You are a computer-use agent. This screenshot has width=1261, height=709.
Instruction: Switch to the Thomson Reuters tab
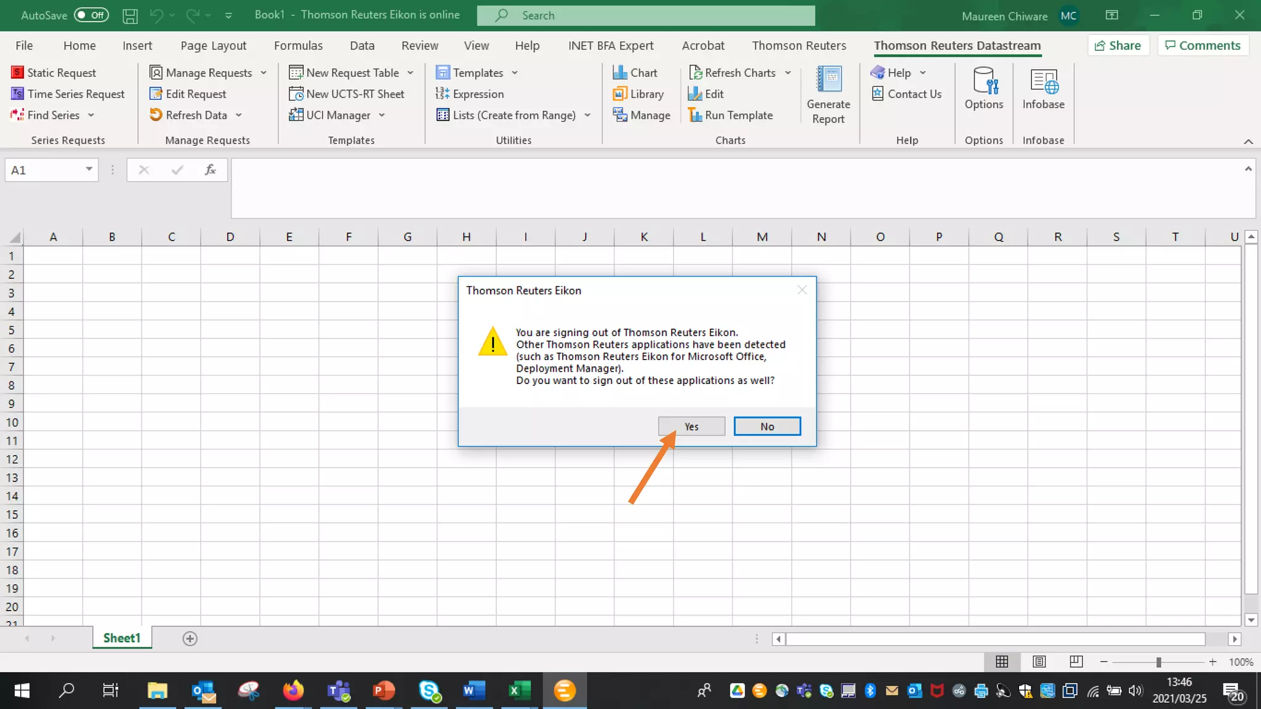tap(799, 46)
